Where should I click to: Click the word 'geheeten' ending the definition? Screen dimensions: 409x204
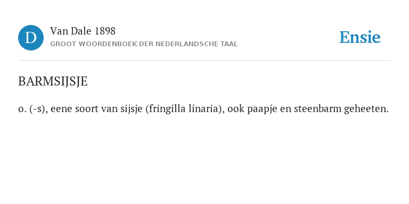click(x=366, y=109)
